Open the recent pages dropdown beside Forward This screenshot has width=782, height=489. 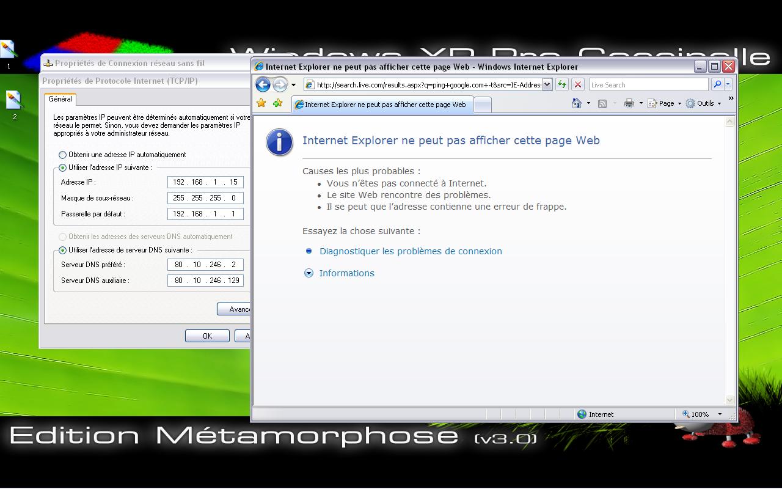(293, 85)
